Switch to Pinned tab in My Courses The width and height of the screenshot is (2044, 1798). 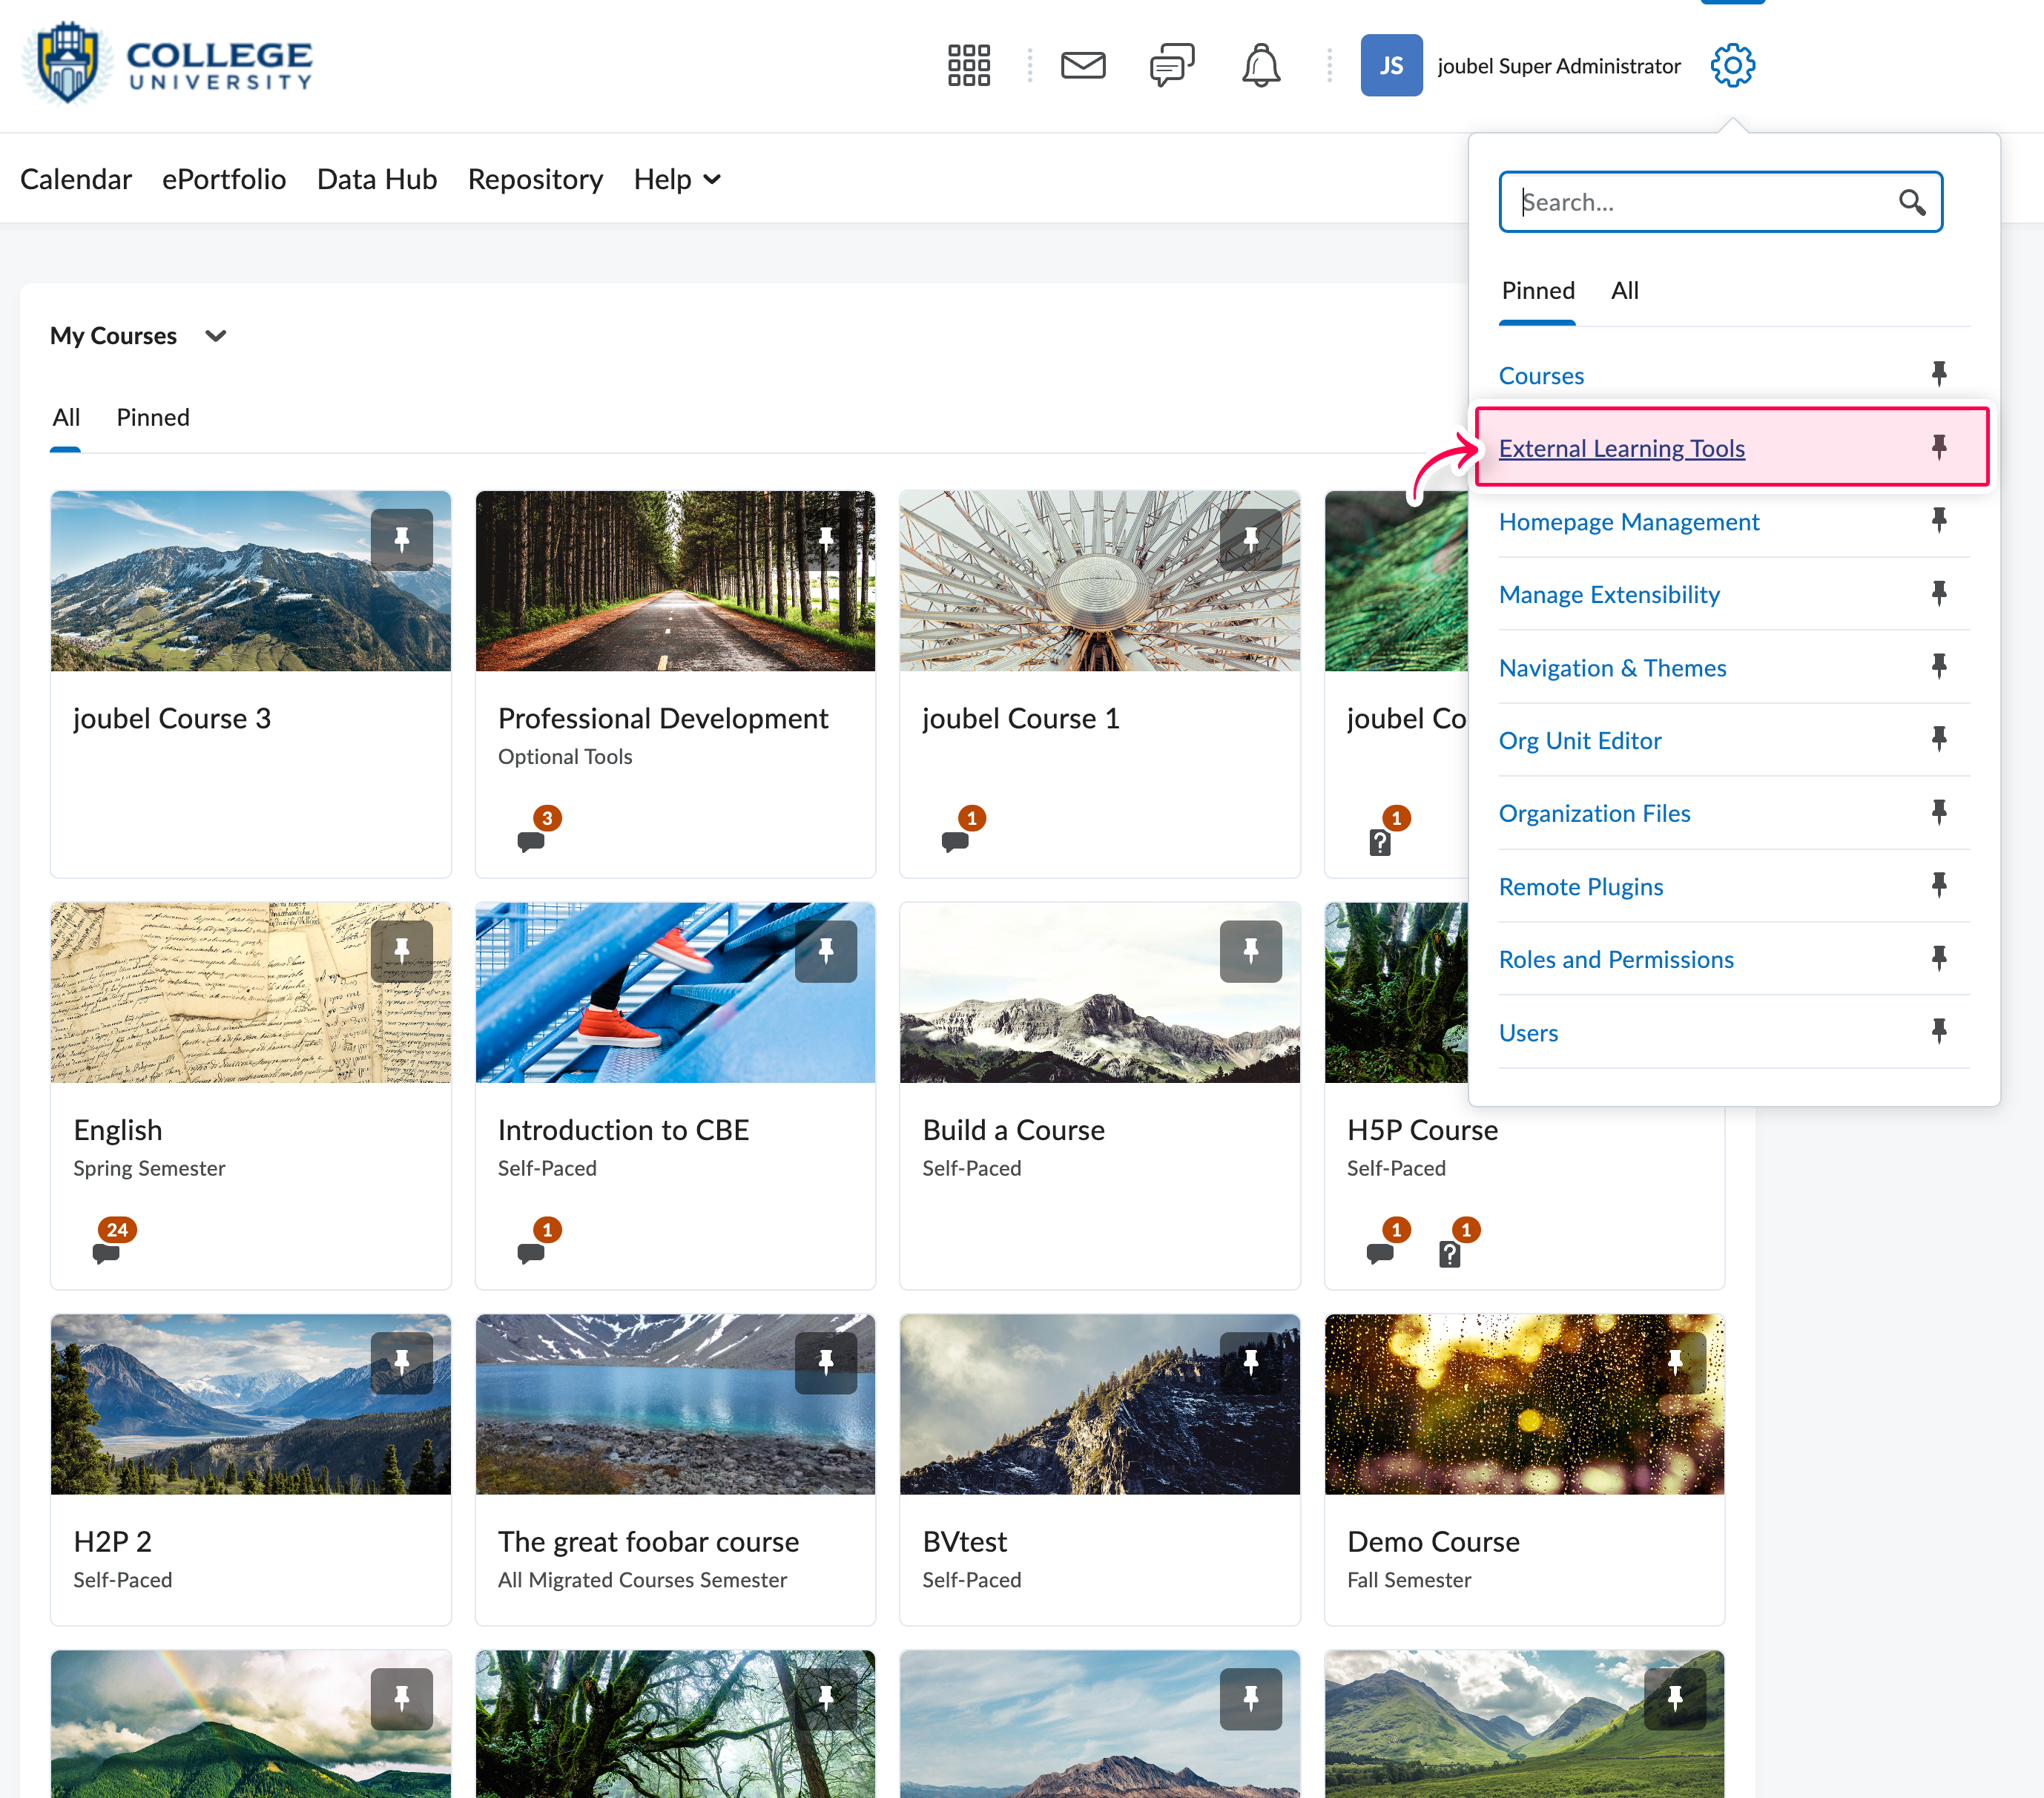(x=152, y=418)
